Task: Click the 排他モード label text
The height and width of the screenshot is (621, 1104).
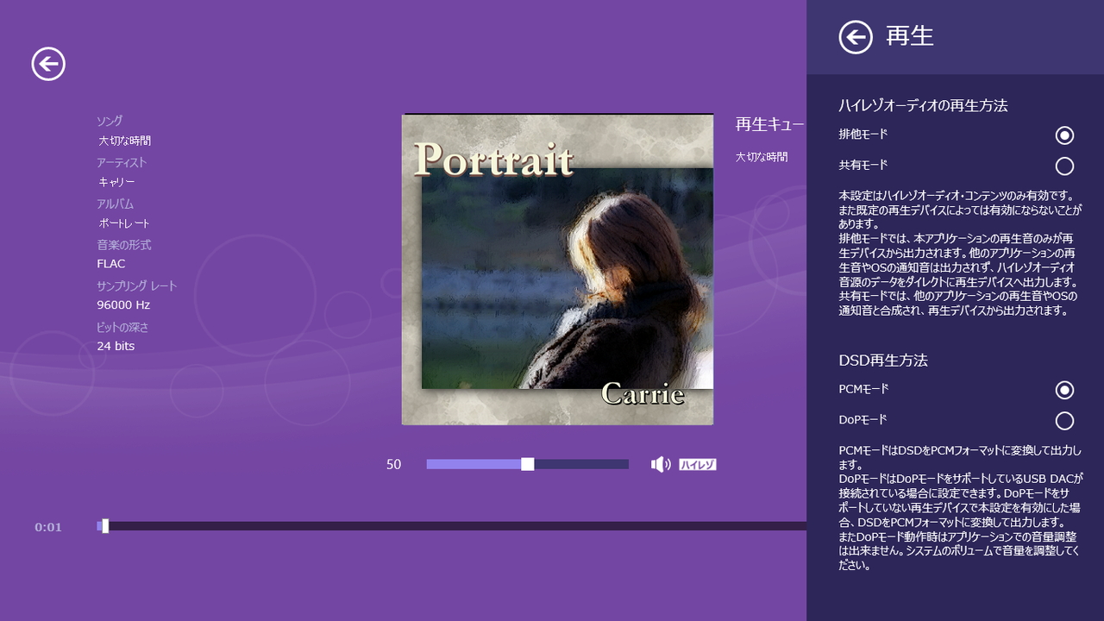Action: coord(863,135)
